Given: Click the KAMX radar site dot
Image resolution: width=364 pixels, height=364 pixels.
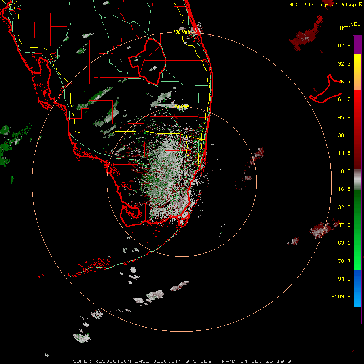Looking at the screenshot, I should tap(182, 181).
